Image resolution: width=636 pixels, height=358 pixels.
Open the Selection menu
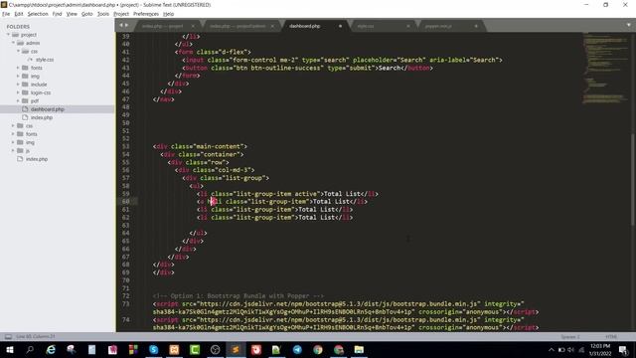38,14
